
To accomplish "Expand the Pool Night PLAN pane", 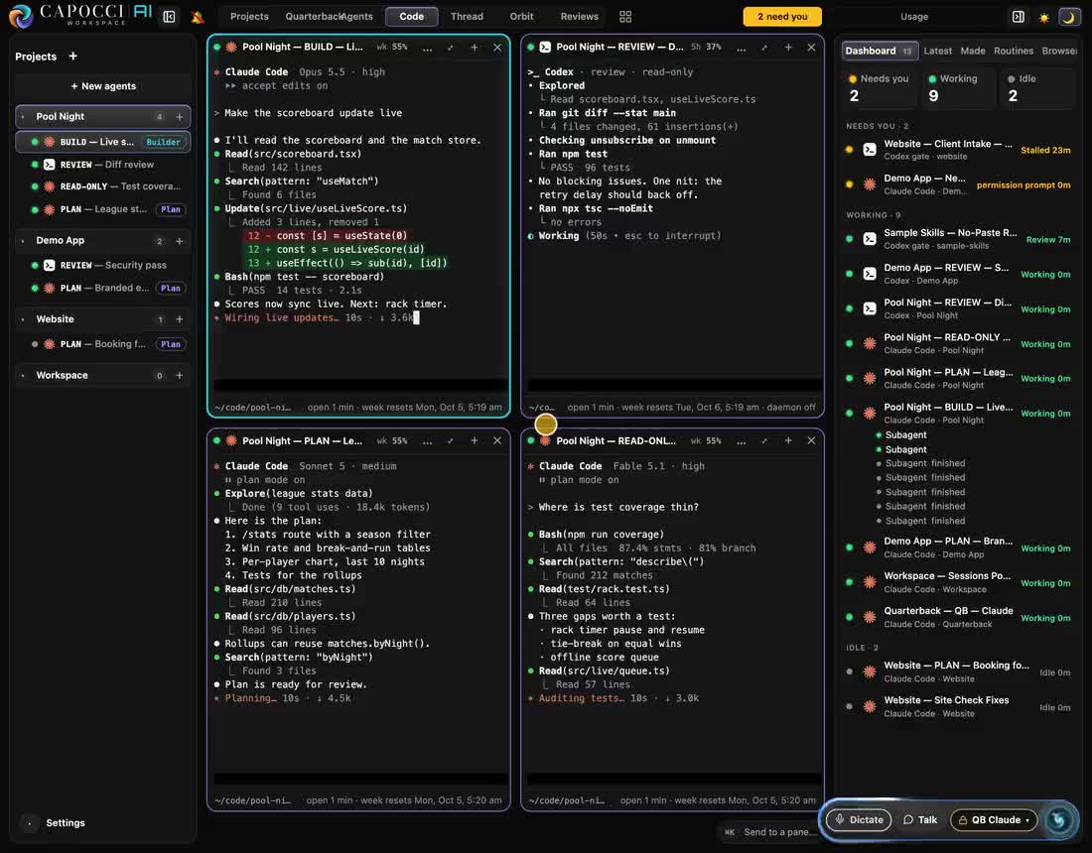I will click(x=451, y=440).
